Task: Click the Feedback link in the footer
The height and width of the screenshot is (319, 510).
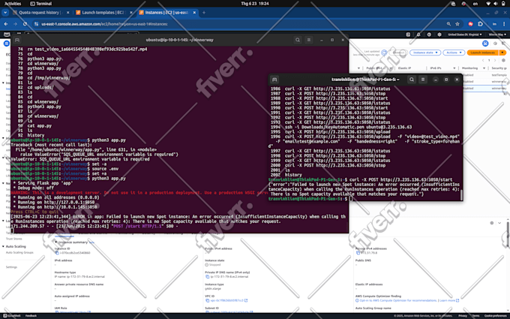Action: tap(31, 316)
